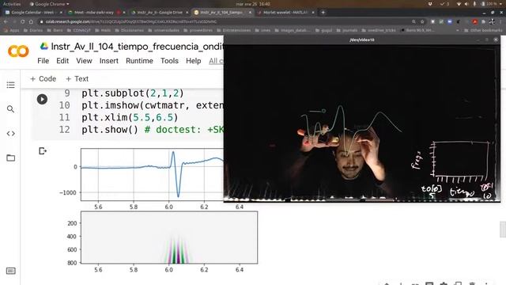Close the /dev/video10 webcam window
This screenshot has width=506, height=285.
point(496,40)
